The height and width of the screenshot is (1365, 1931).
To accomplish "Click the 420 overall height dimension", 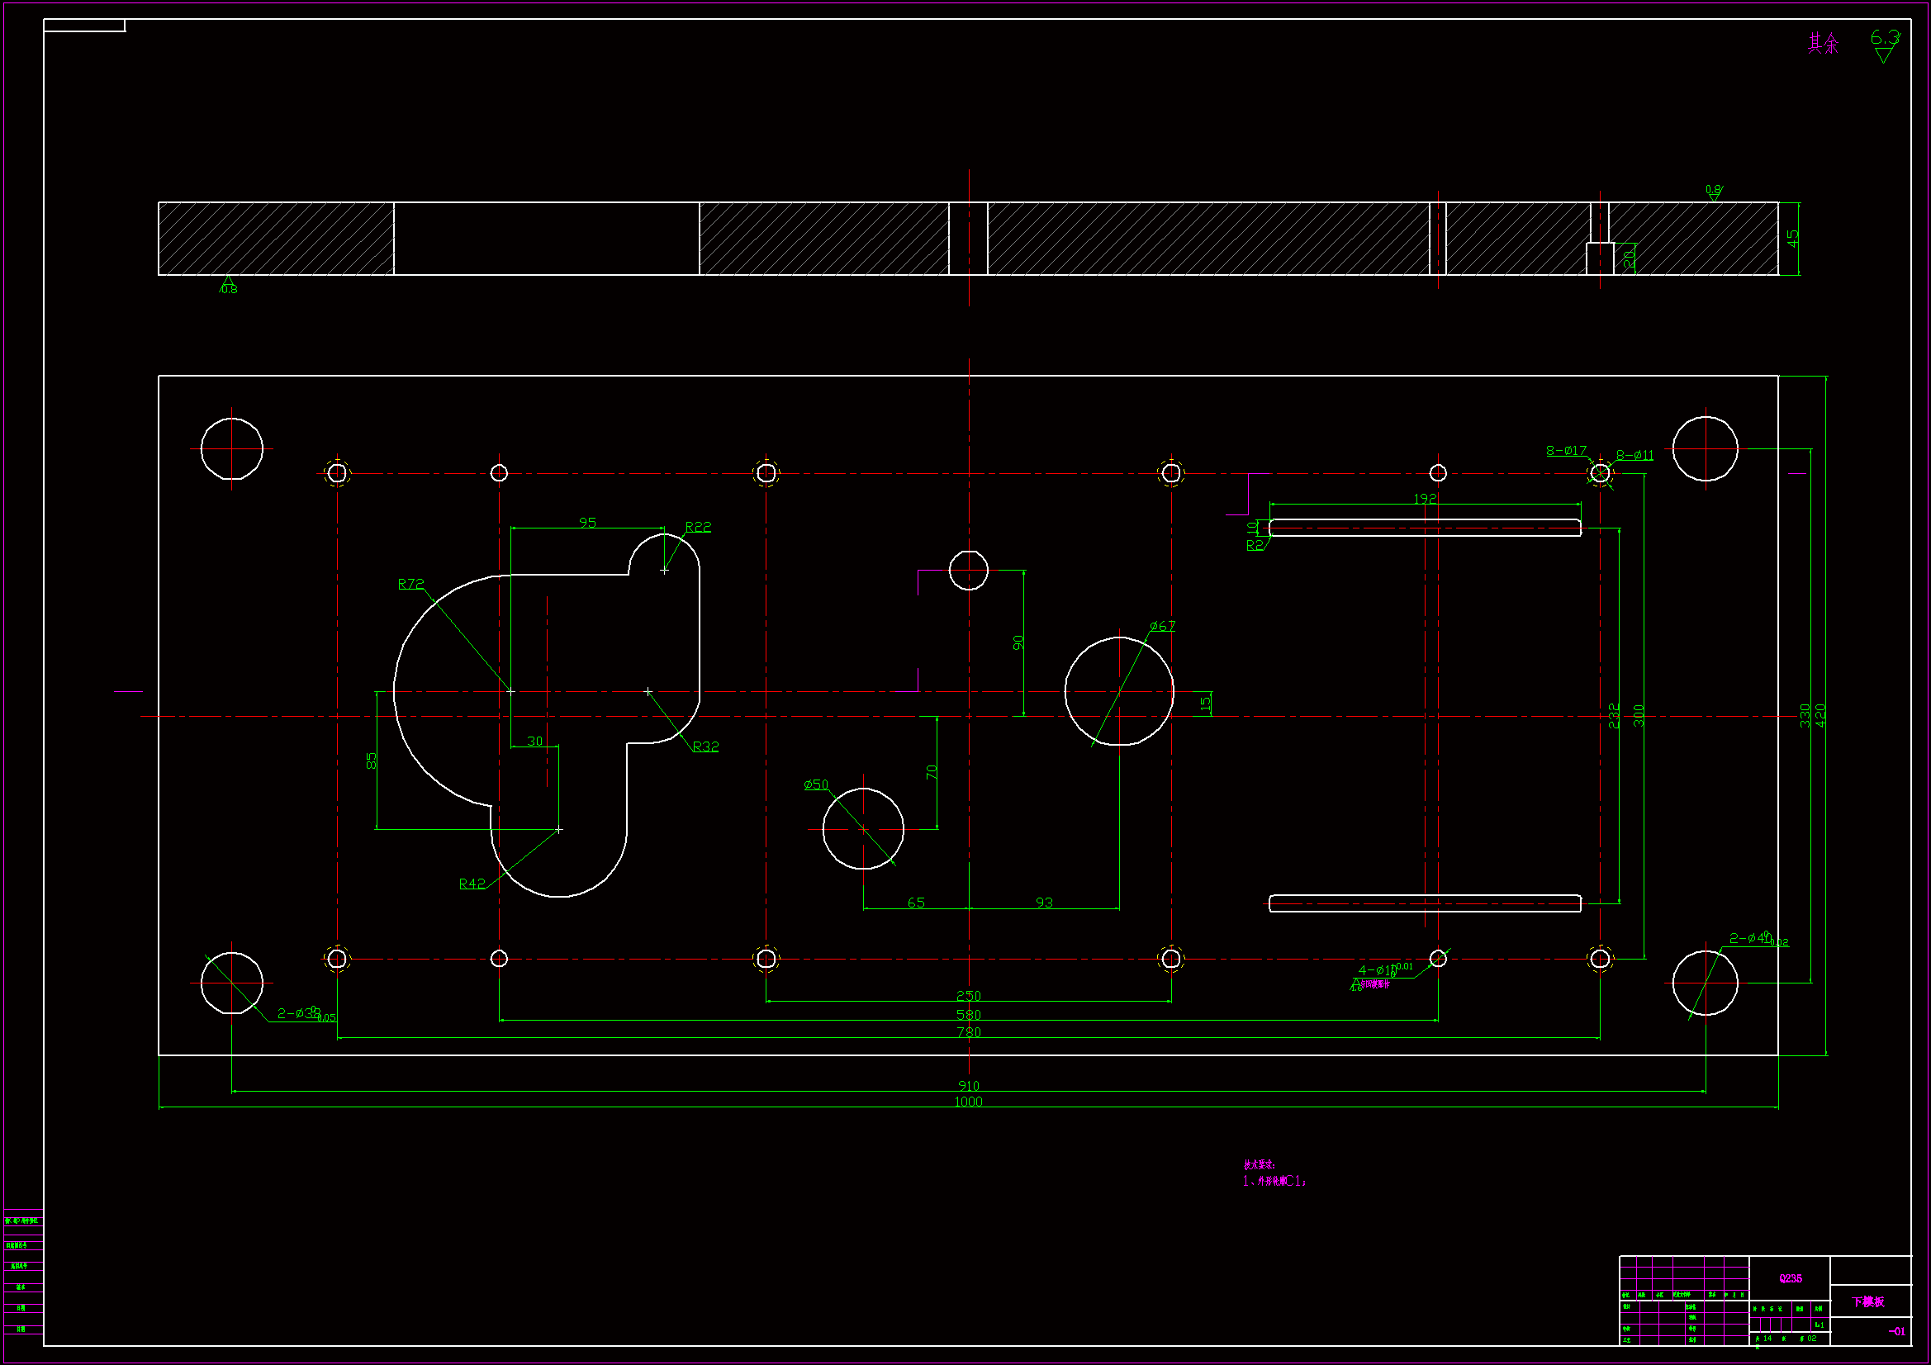I will point(1821,715).
